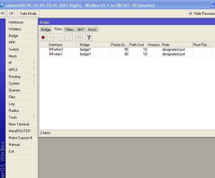Open the Mesh menu item
The height and width of the screenshot is (178, 215).
pyautogui.click(x=22, y=56)
